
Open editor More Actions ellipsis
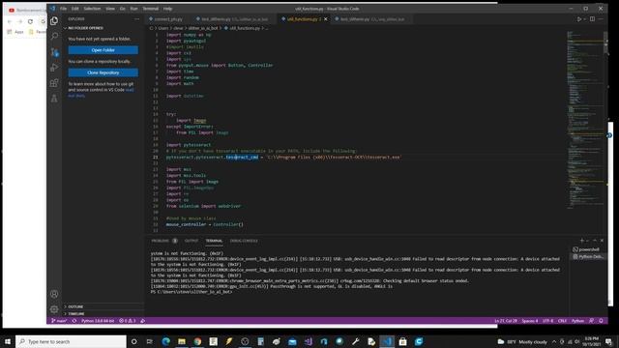[x=601, y=19]
